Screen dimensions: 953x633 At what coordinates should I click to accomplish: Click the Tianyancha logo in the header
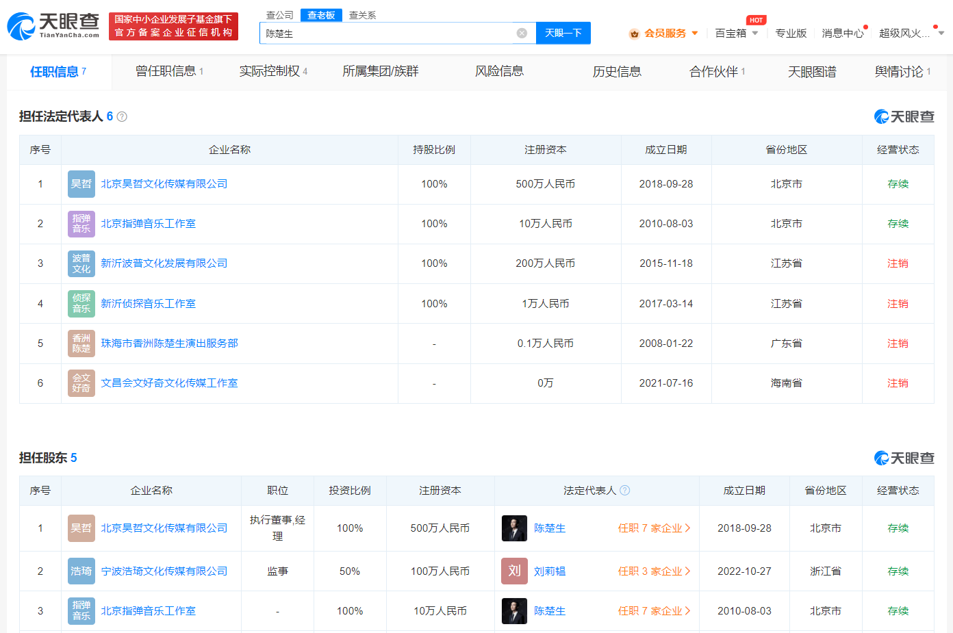pos(53,26)
